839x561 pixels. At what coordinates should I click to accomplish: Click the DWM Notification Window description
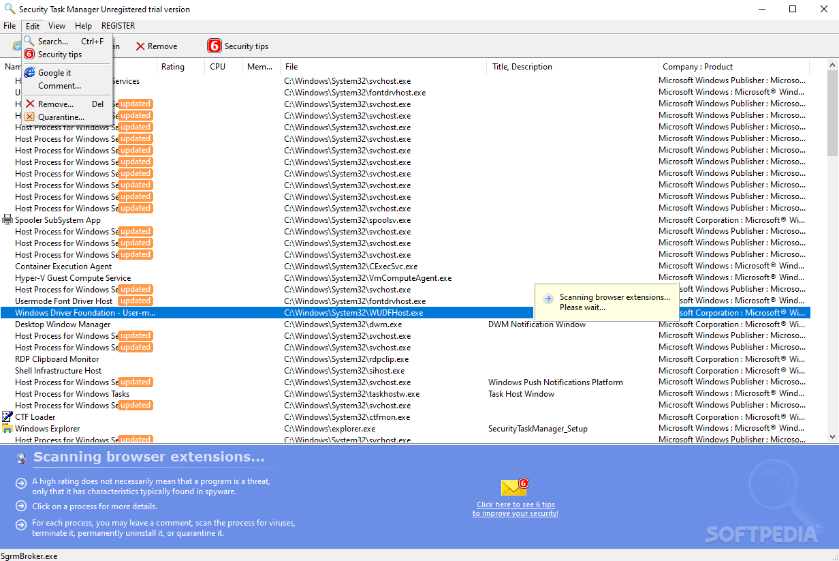click(537, 324)
